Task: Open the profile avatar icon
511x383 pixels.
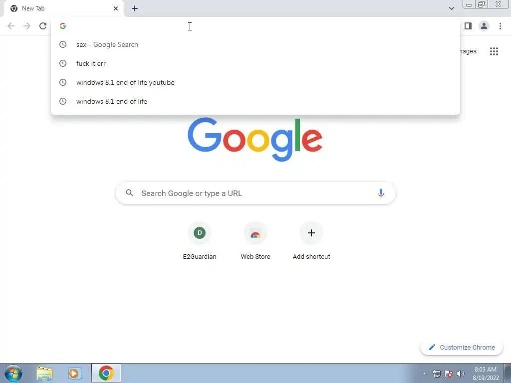Action: [x=484, y=26]
